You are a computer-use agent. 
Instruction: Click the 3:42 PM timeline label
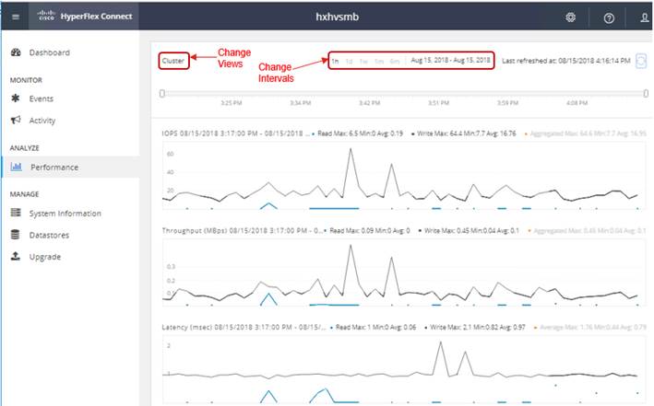[x=370, y=103]
